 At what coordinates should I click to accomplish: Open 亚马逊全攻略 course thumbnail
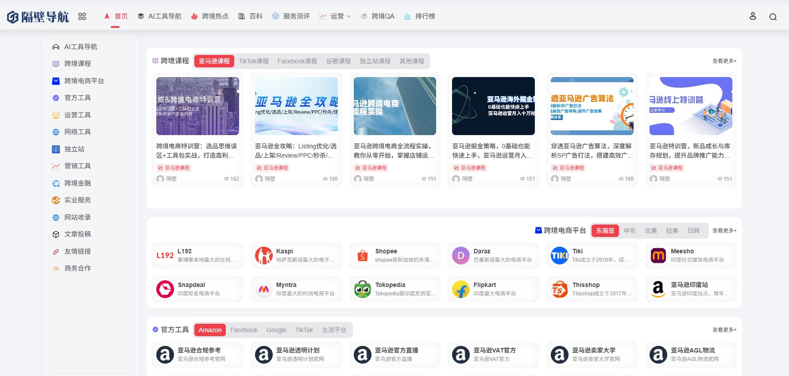pos(296,106)
